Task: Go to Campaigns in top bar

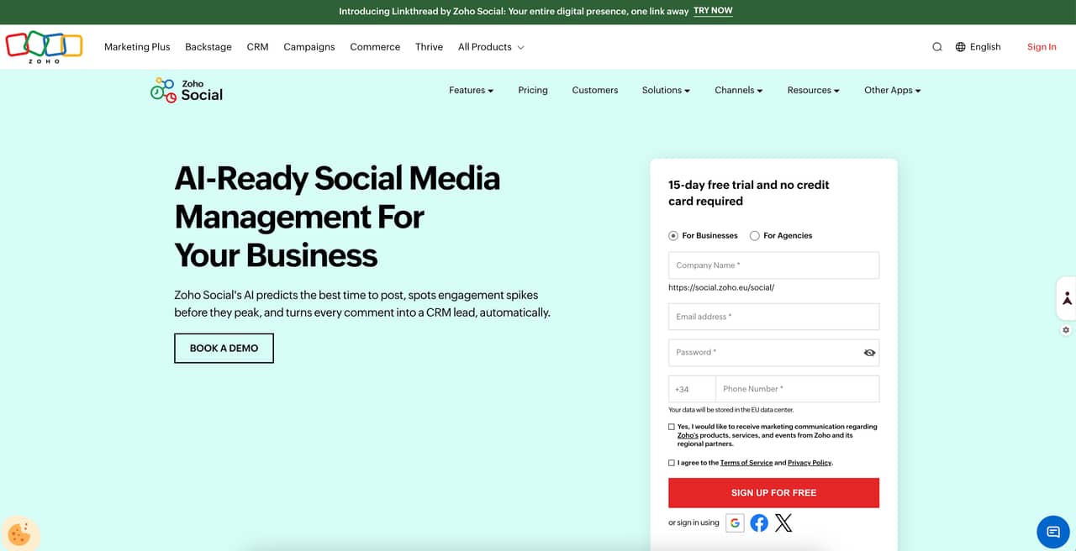Action: (x=309, y=47)
